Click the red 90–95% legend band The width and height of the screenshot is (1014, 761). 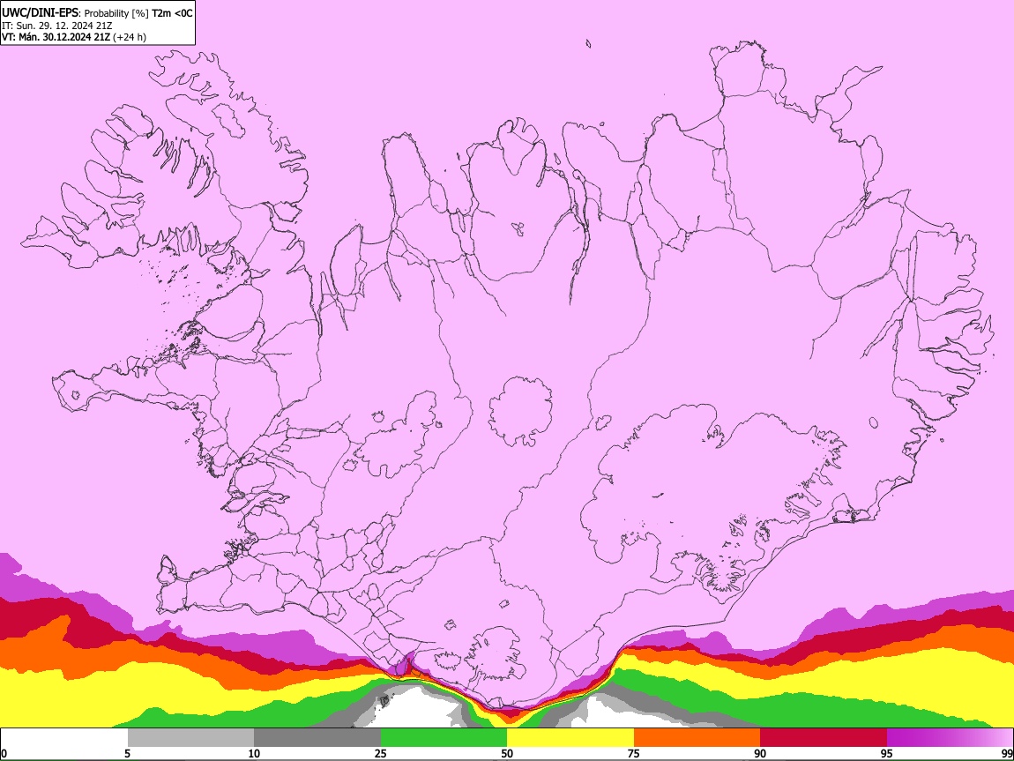tap(824, 738)
